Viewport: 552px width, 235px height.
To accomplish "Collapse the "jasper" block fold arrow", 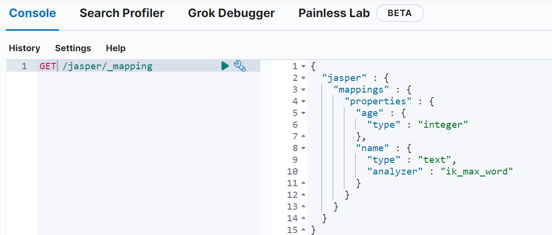I will coord(303,78).
